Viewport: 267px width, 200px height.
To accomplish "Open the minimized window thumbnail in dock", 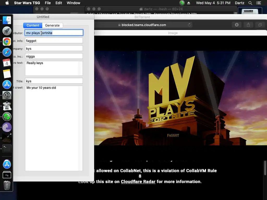I will (7, 175).
